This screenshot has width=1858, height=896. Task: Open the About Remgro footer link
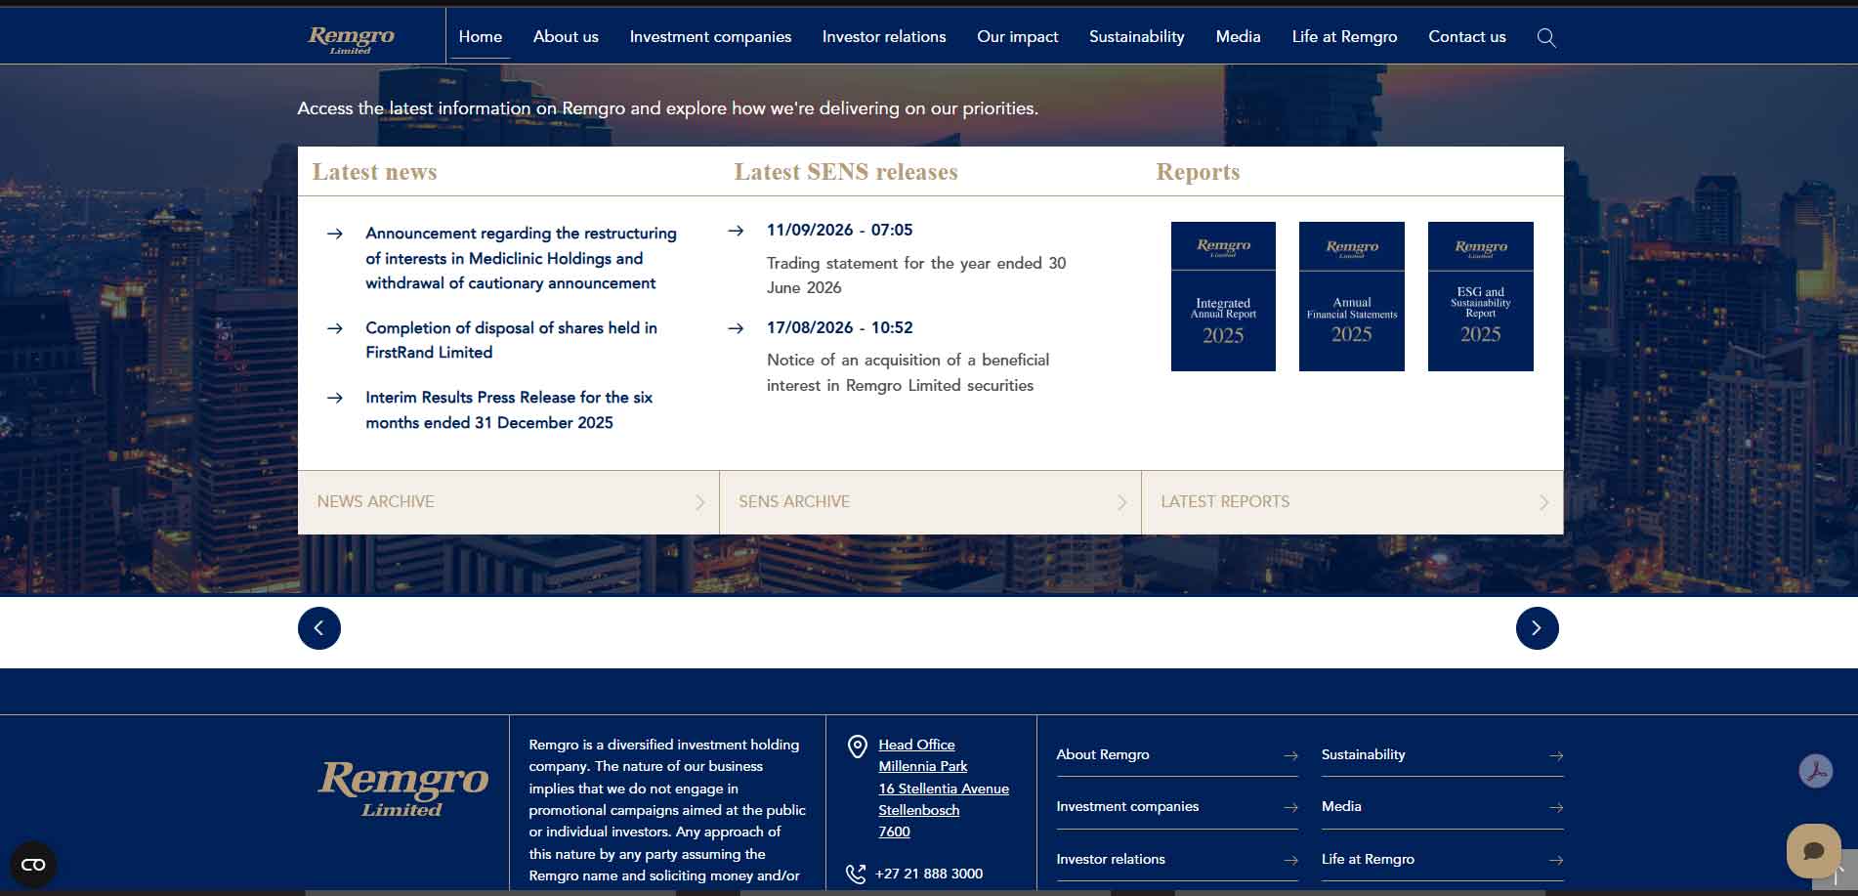point(1103,754)
